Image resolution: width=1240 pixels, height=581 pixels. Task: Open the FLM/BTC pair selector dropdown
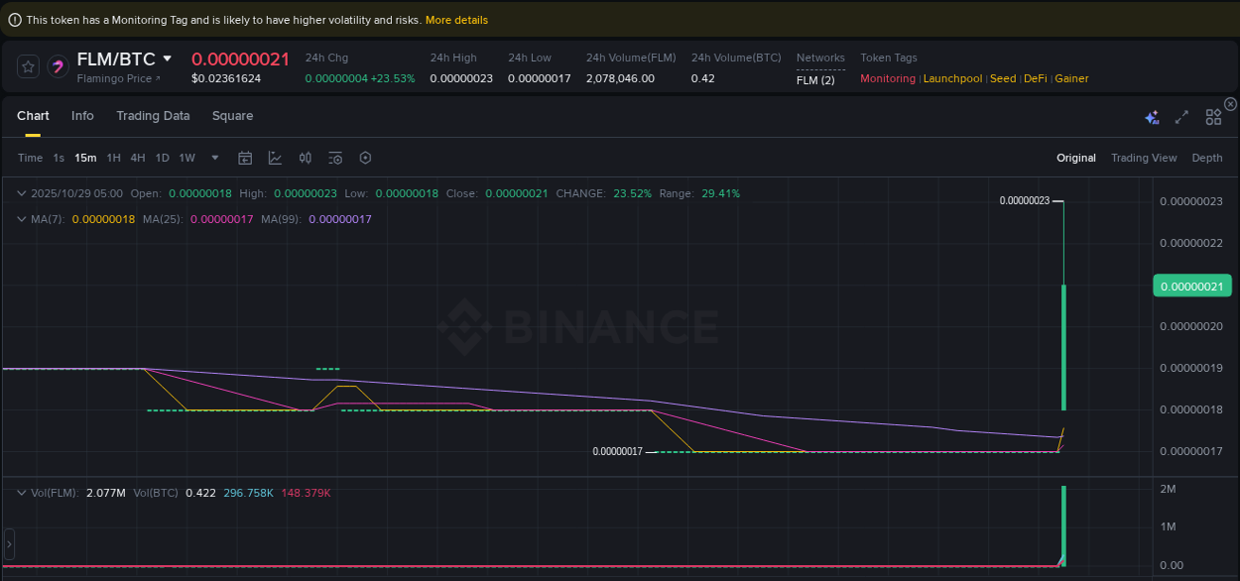pyautogui.click(x=167, y=58)
